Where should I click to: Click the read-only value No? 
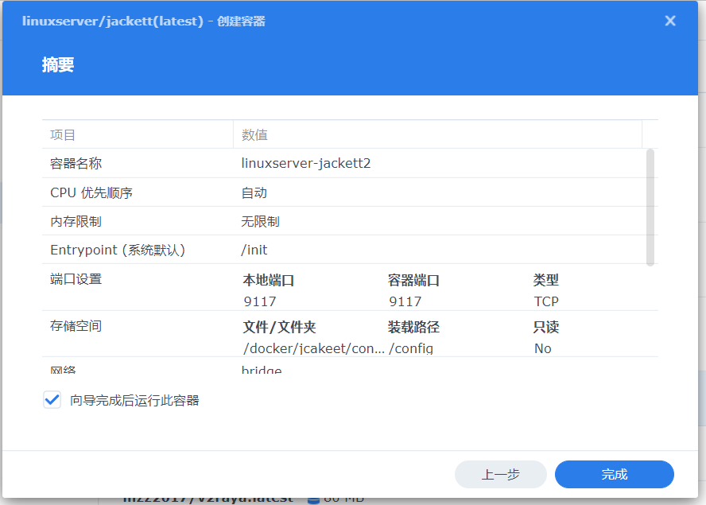pos(542,348)
